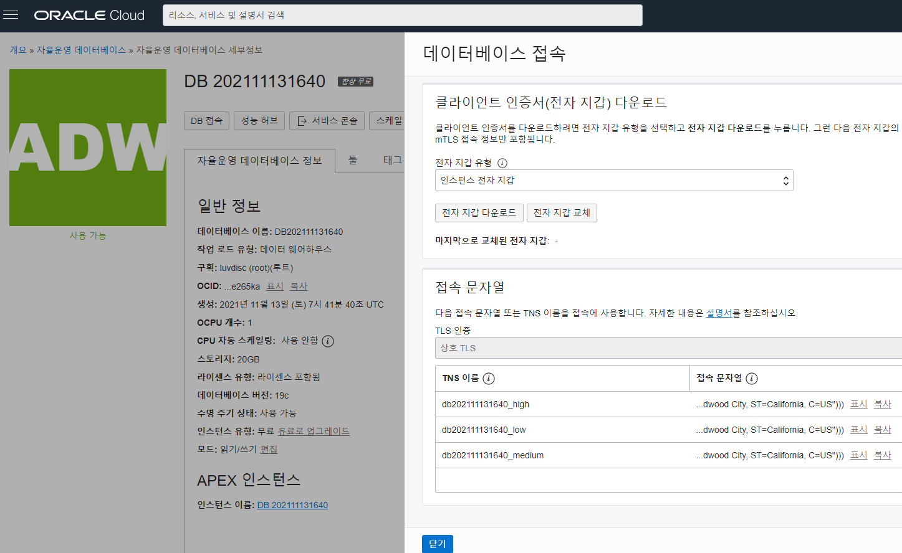The height and width of the screenshot is (553, 902).
Task: Copy the OCID value
Action: point(299,286)
